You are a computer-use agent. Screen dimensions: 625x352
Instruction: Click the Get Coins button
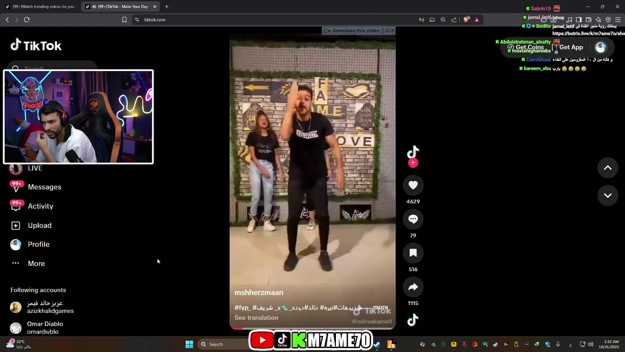pos(526,47)
